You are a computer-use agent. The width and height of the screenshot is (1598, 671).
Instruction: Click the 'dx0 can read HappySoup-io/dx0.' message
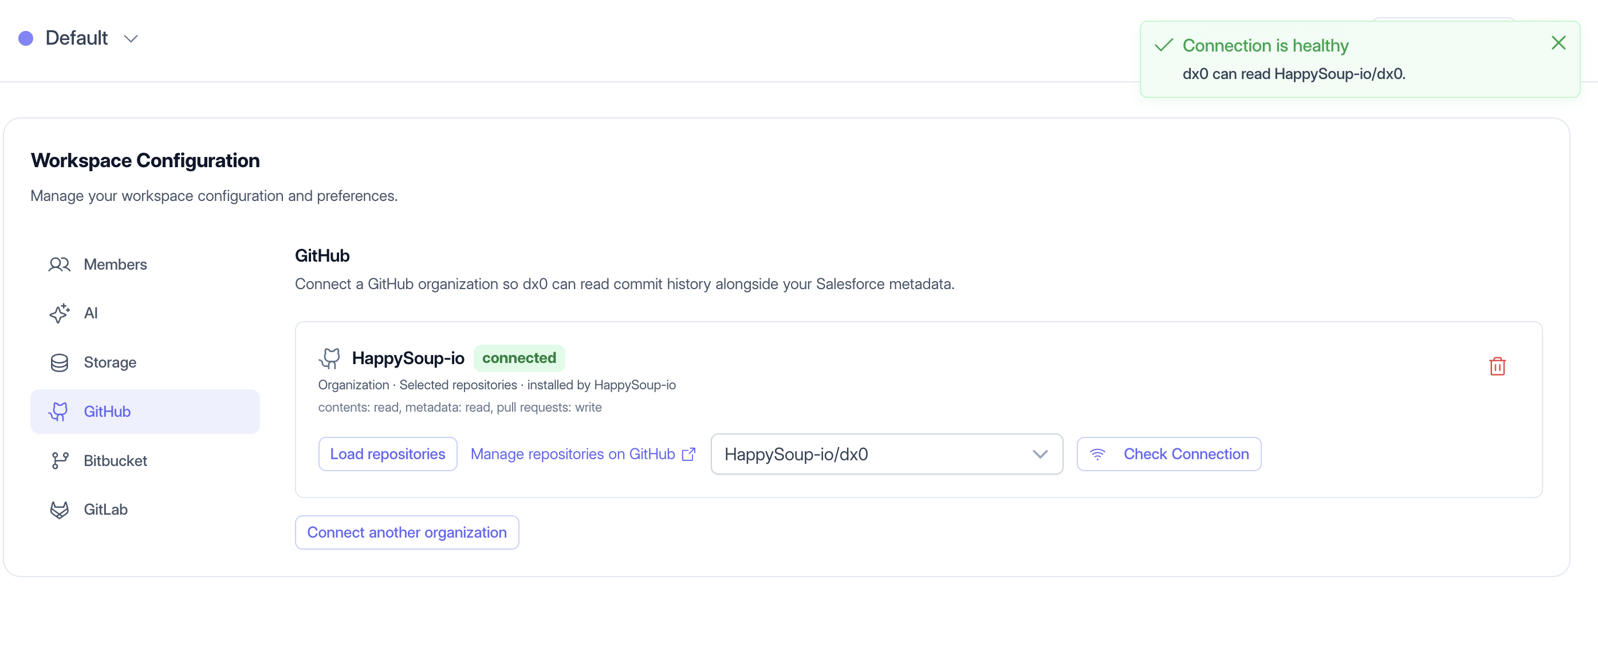coord(1293,74)
